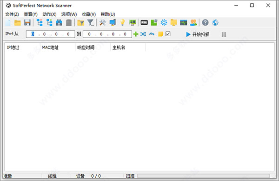Add IP range with green plus icon
Viewport: 279px width, 181px height.
(x=136, y=34)
